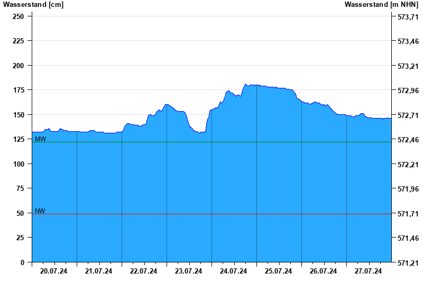Click the 573,21 value on right axis
The height and width of the screenshot is (291, 423).
pyautogui.click(x=408, y=66)
